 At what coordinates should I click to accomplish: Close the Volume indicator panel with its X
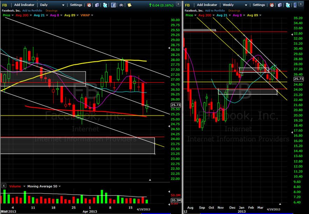[x=4, y=186]
